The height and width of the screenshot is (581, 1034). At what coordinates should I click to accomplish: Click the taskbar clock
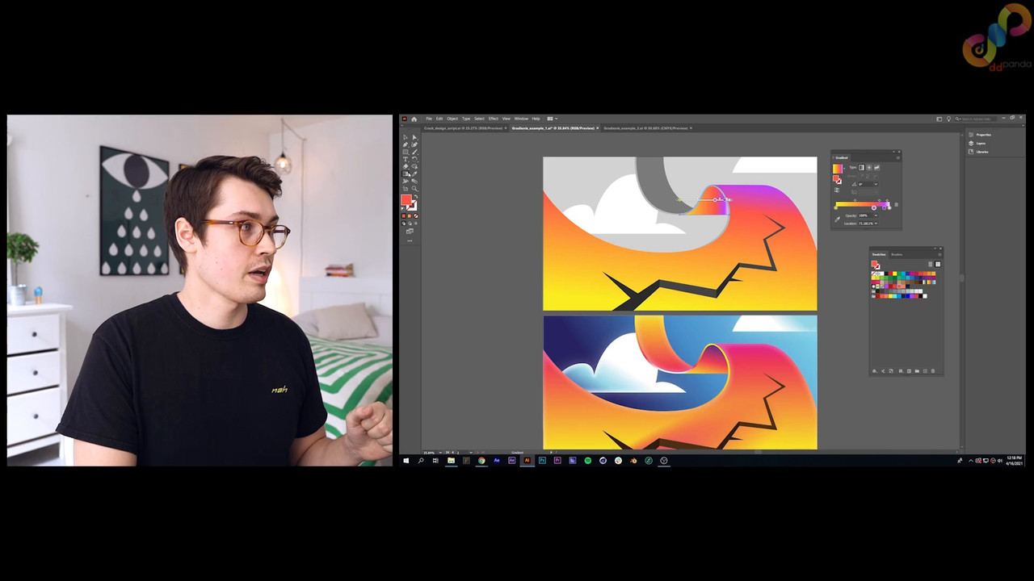point(1013,461)
